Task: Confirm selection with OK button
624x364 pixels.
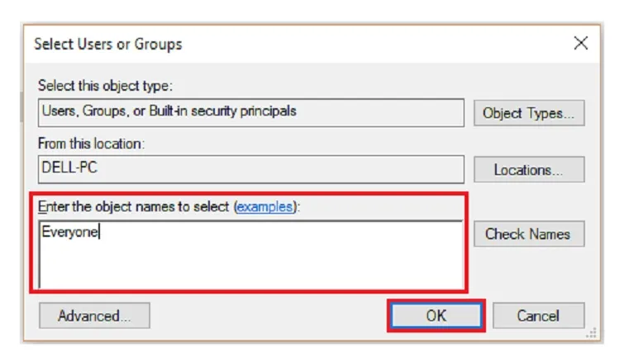Action: [x=436, y=315]
